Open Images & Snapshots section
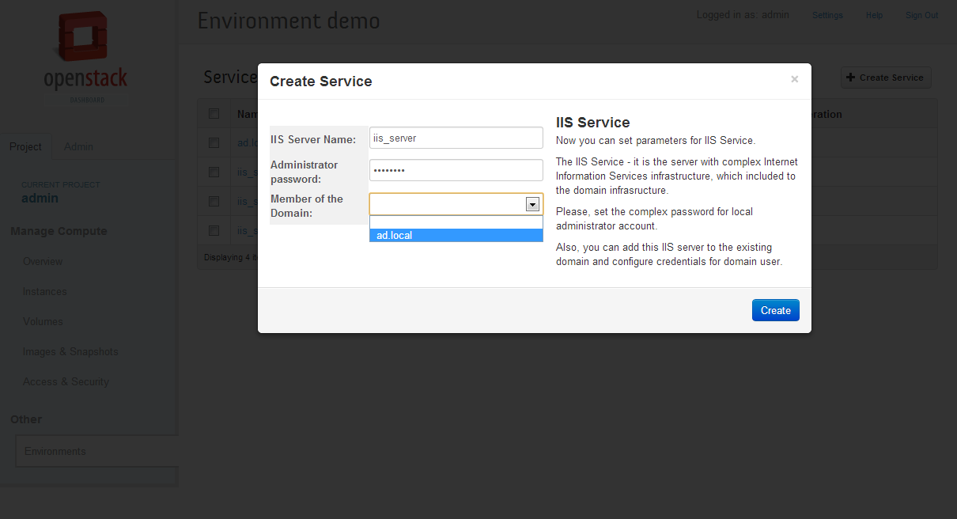 click(x=70, y=352)
